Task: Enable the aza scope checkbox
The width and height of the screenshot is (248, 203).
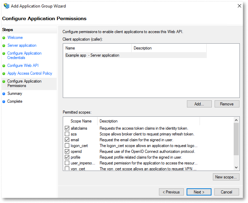Action: click(x=67, y=134)
